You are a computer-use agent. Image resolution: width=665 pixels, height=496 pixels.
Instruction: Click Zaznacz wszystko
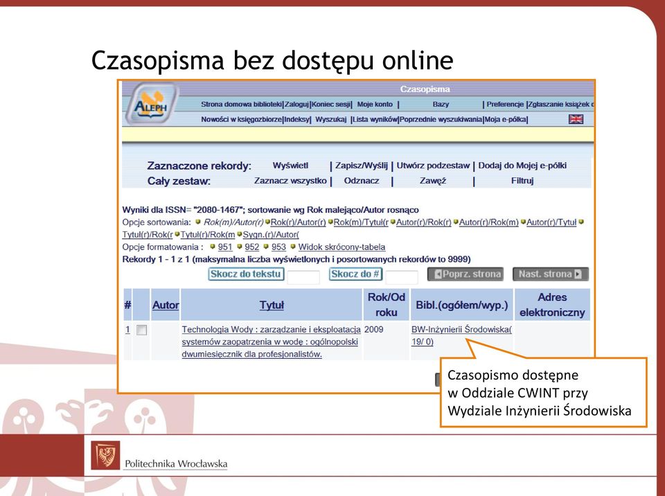(x=290, y=180)
